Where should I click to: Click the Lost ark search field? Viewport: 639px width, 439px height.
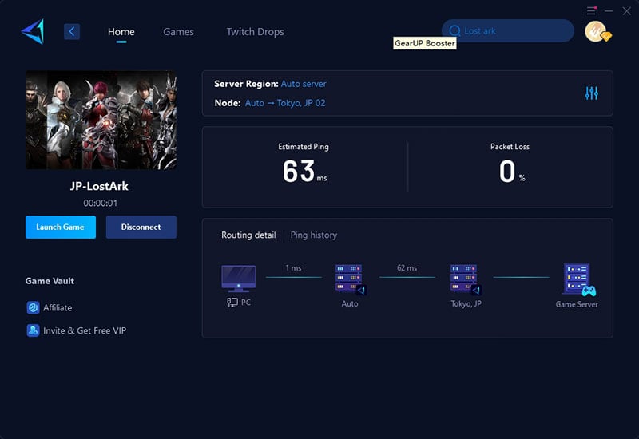pos(508,30)
